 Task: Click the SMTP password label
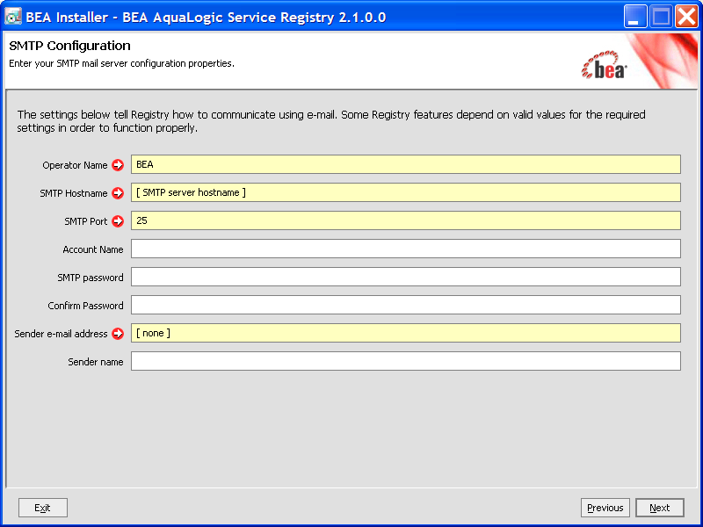pyautogui.click(x=91, y=278)
